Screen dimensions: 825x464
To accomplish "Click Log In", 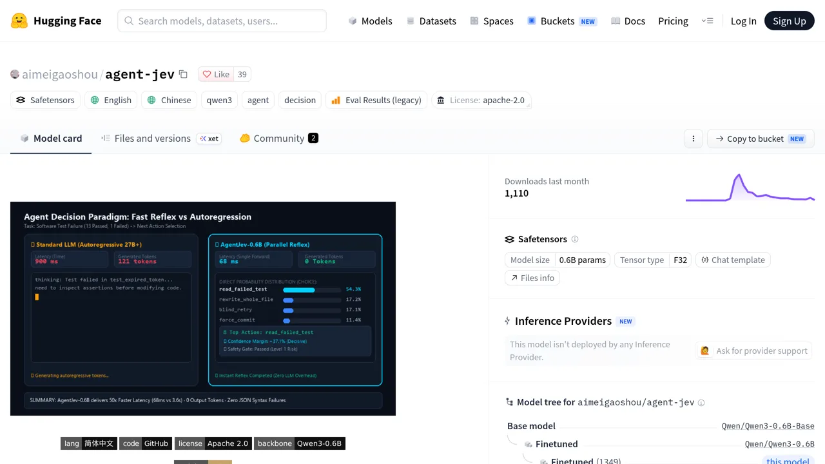I will 743,21.
